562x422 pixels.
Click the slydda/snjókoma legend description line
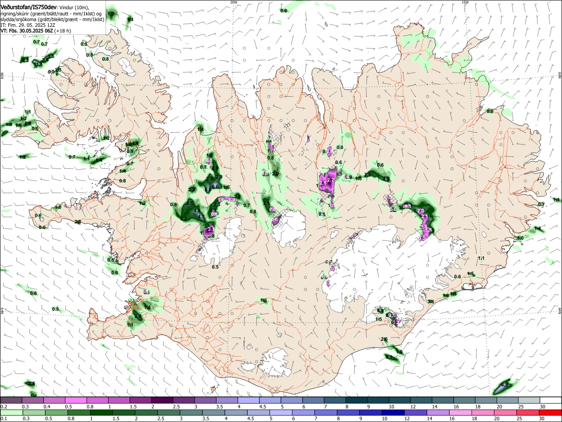(x=52, y=19)
